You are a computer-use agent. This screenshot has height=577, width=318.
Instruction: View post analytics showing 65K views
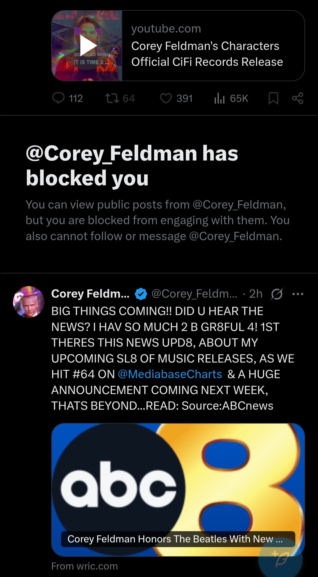point(219,98)
